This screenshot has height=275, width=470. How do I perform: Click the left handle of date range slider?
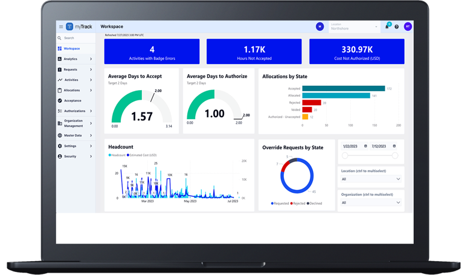click(x=345, y=156)
